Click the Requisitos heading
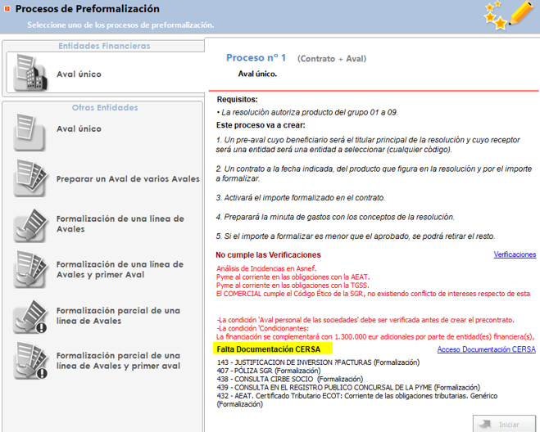The height and width of the screenshot is (432, 540). (x=238, y=100)
